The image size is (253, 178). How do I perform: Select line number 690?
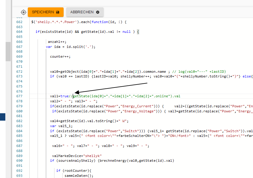tap(19, 161)
